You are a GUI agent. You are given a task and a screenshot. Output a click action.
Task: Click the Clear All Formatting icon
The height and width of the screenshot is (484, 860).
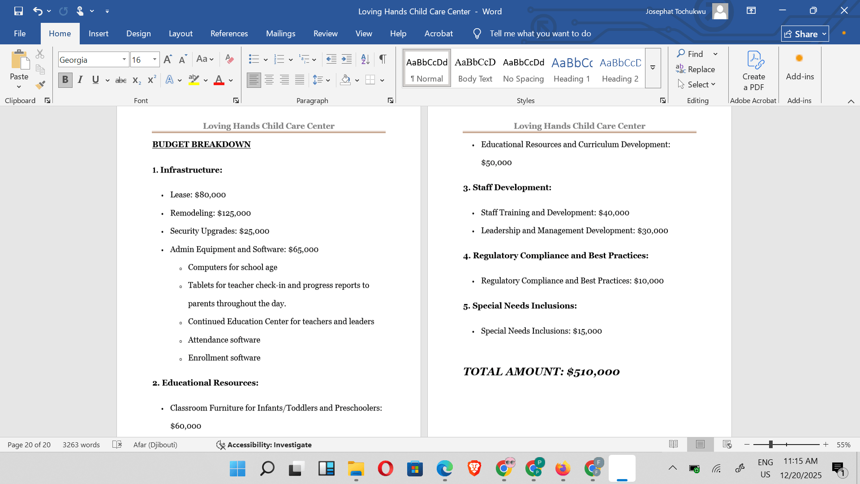[229, 59]
